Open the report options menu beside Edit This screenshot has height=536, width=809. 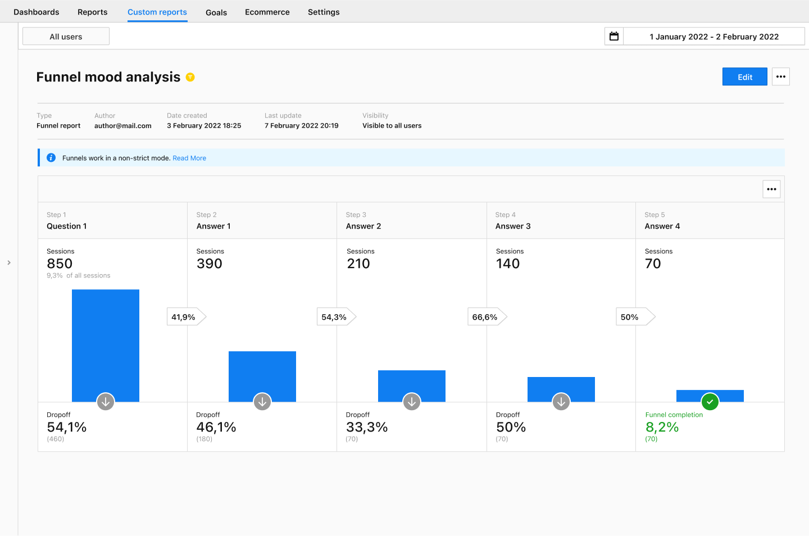[781, 77]
